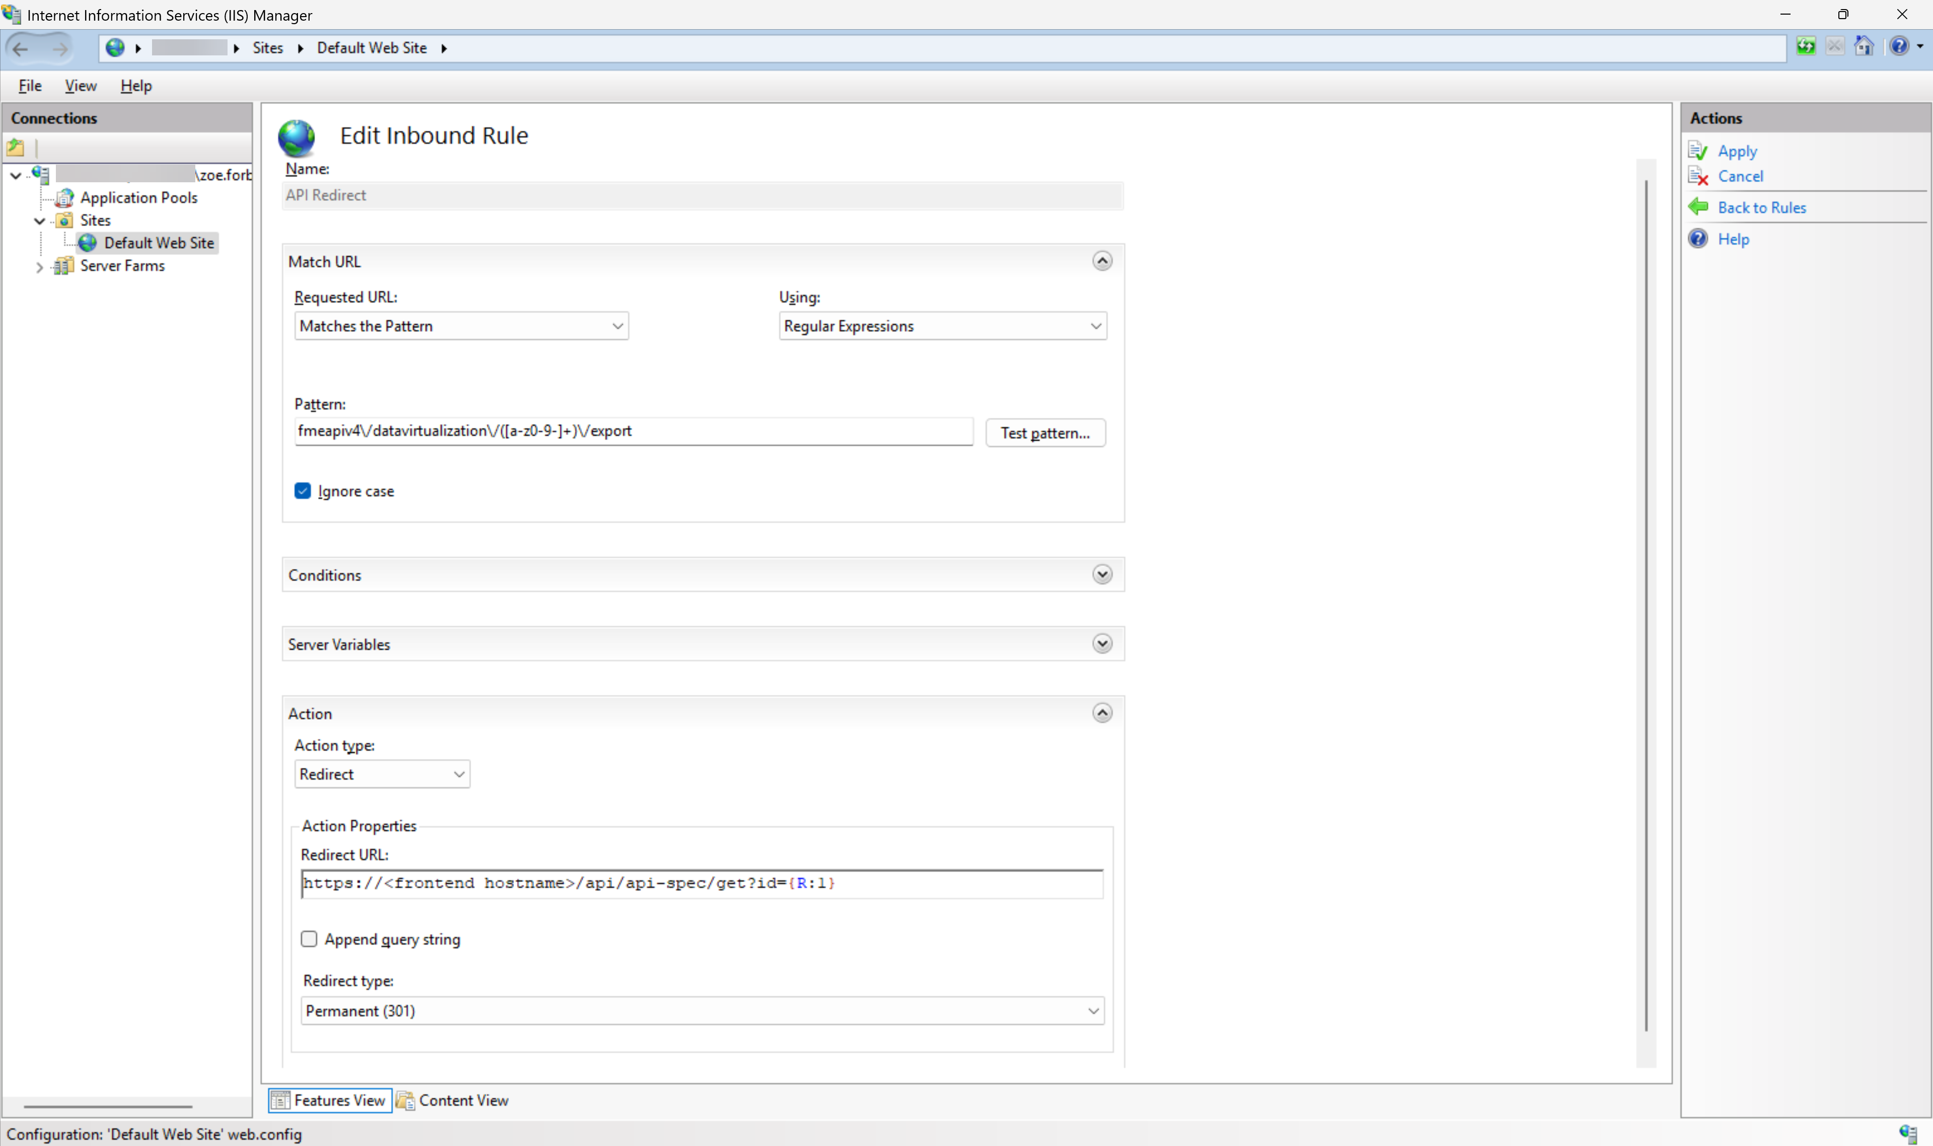Click the globe icon in the address bar
Viewport: 1933px width, 1146px height.
point(115,48)
